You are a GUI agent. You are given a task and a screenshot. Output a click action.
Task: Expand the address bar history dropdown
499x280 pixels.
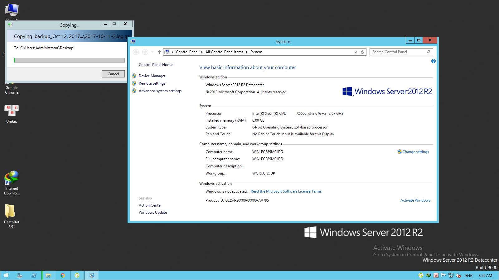click(356, 52)
